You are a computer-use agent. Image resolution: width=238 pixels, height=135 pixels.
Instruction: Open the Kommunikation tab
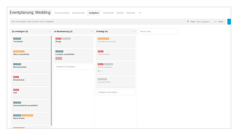point(62,13)
